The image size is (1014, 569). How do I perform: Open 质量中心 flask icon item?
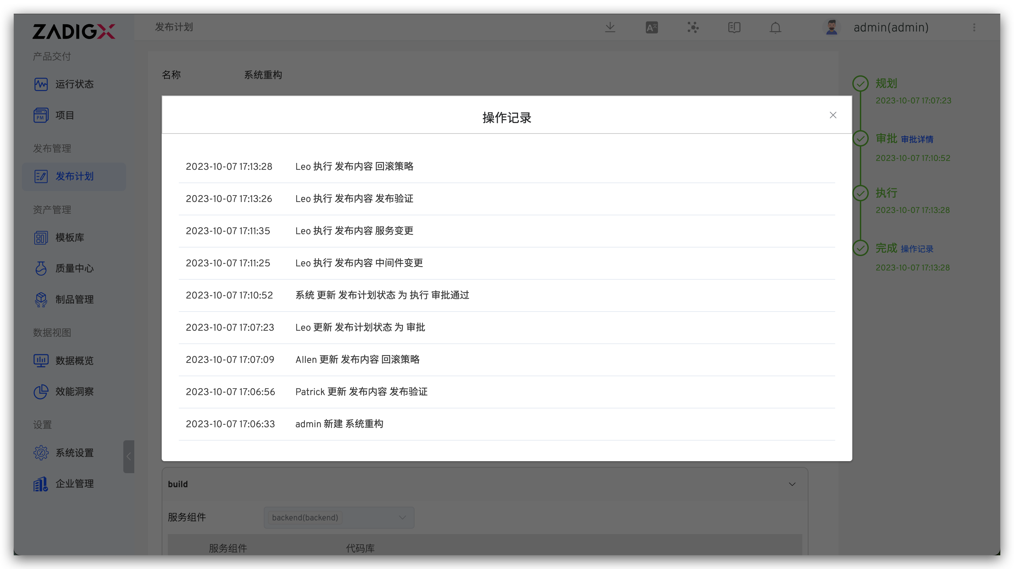click(x=74, y=268)
